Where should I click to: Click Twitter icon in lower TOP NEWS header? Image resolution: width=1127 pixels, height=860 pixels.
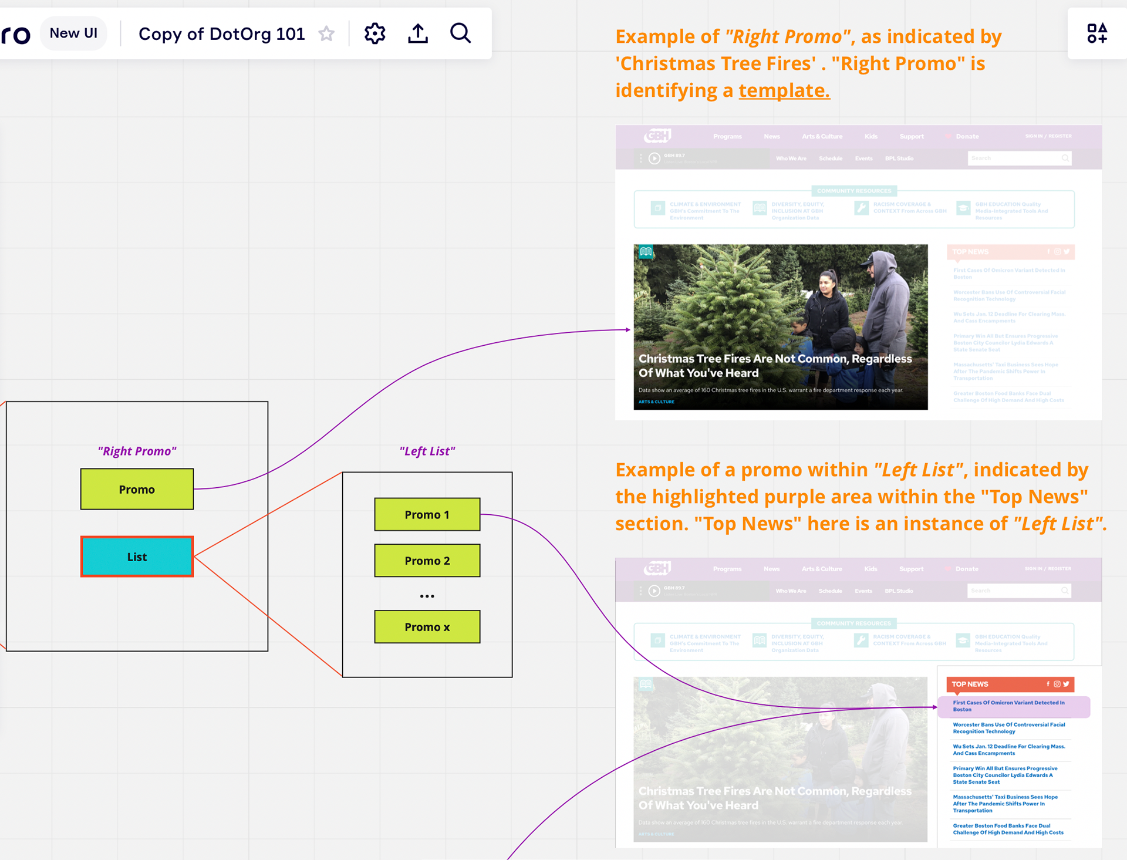[1067, 684]
